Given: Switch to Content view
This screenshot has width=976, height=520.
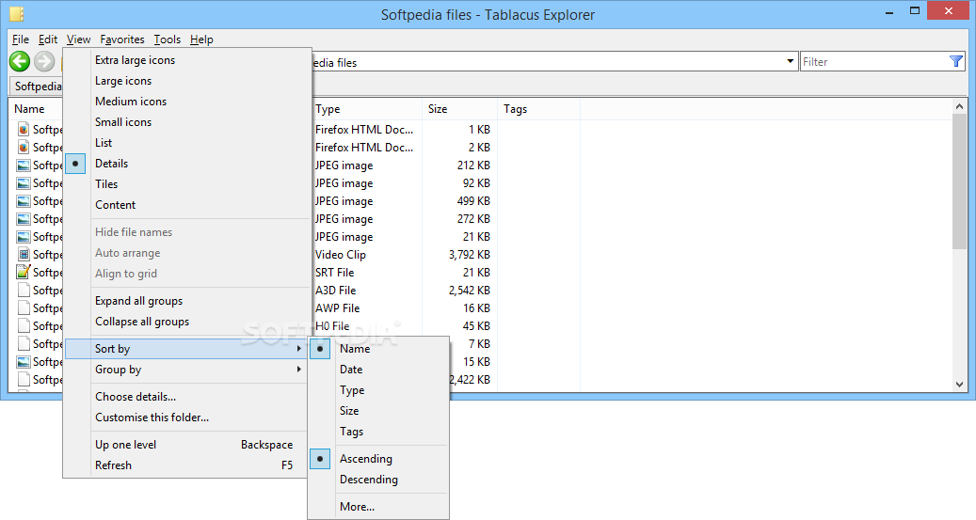Looking at the screenshot, I should tap(186, 205).
